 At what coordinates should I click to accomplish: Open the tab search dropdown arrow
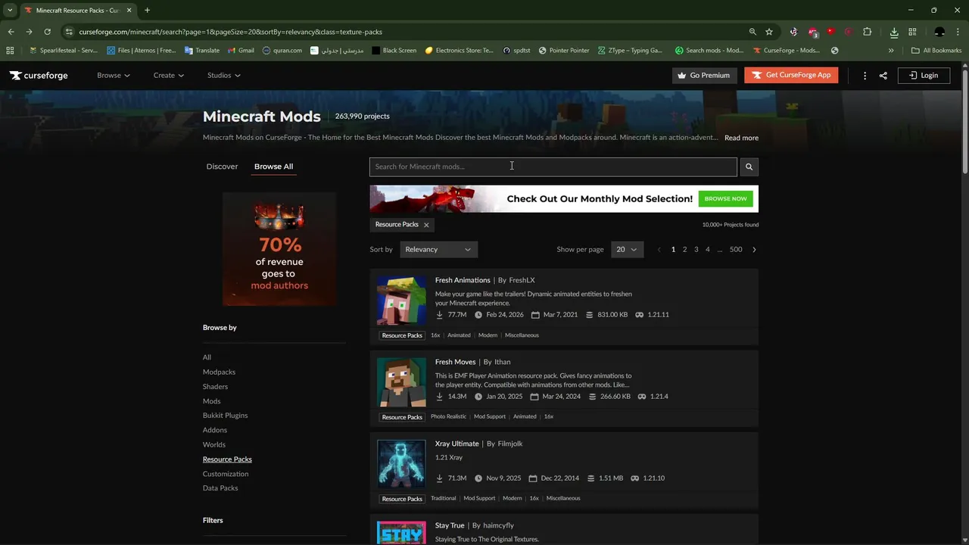(10, 10)
